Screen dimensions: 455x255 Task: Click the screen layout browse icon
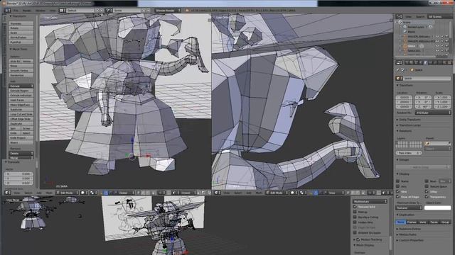coord(62,11)
